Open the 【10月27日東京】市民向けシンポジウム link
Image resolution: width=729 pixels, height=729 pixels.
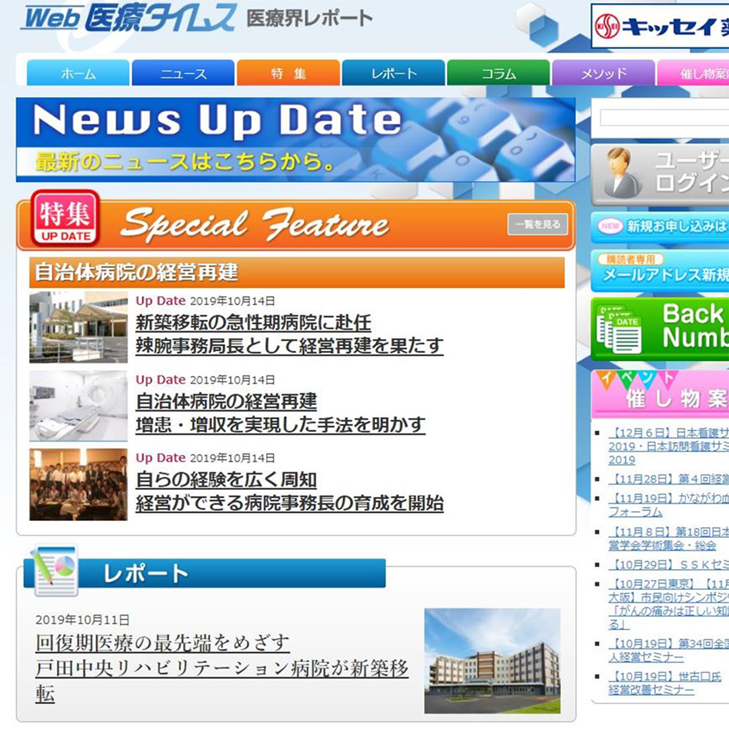(668, 604)
